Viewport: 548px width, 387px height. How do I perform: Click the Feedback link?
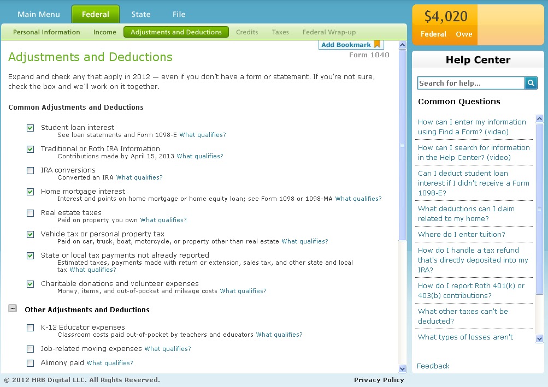click(x=433, y=366)
